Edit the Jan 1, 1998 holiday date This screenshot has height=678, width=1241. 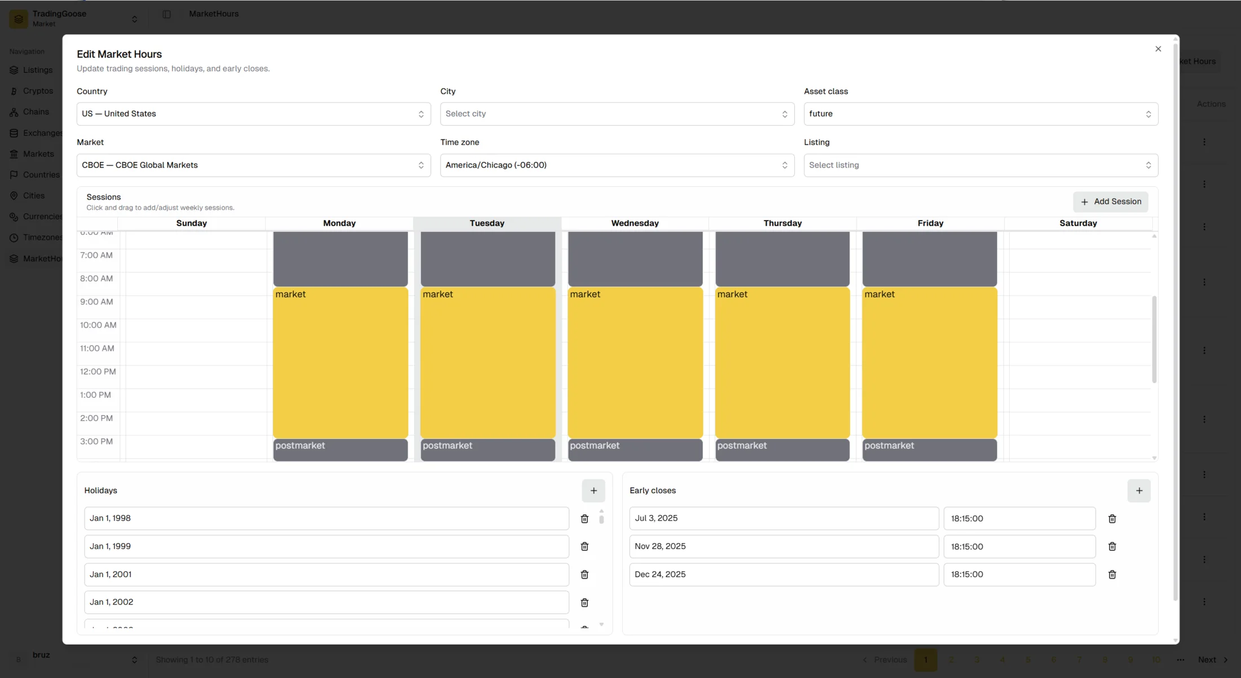point(327,518)
